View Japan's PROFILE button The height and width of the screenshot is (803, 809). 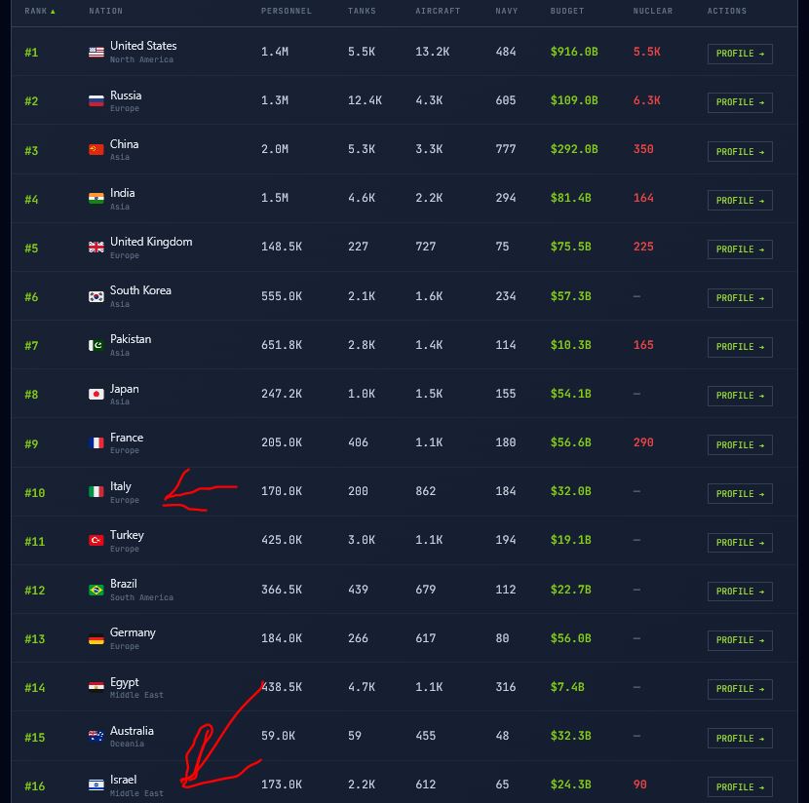pyautogui.click(x=740, y=396)
